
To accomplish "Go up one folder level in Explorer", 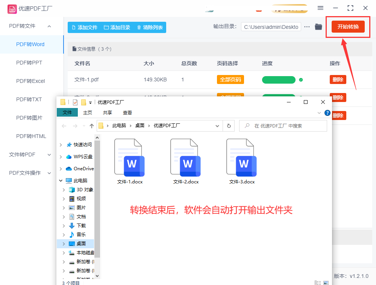I will (x=92, y=126).
